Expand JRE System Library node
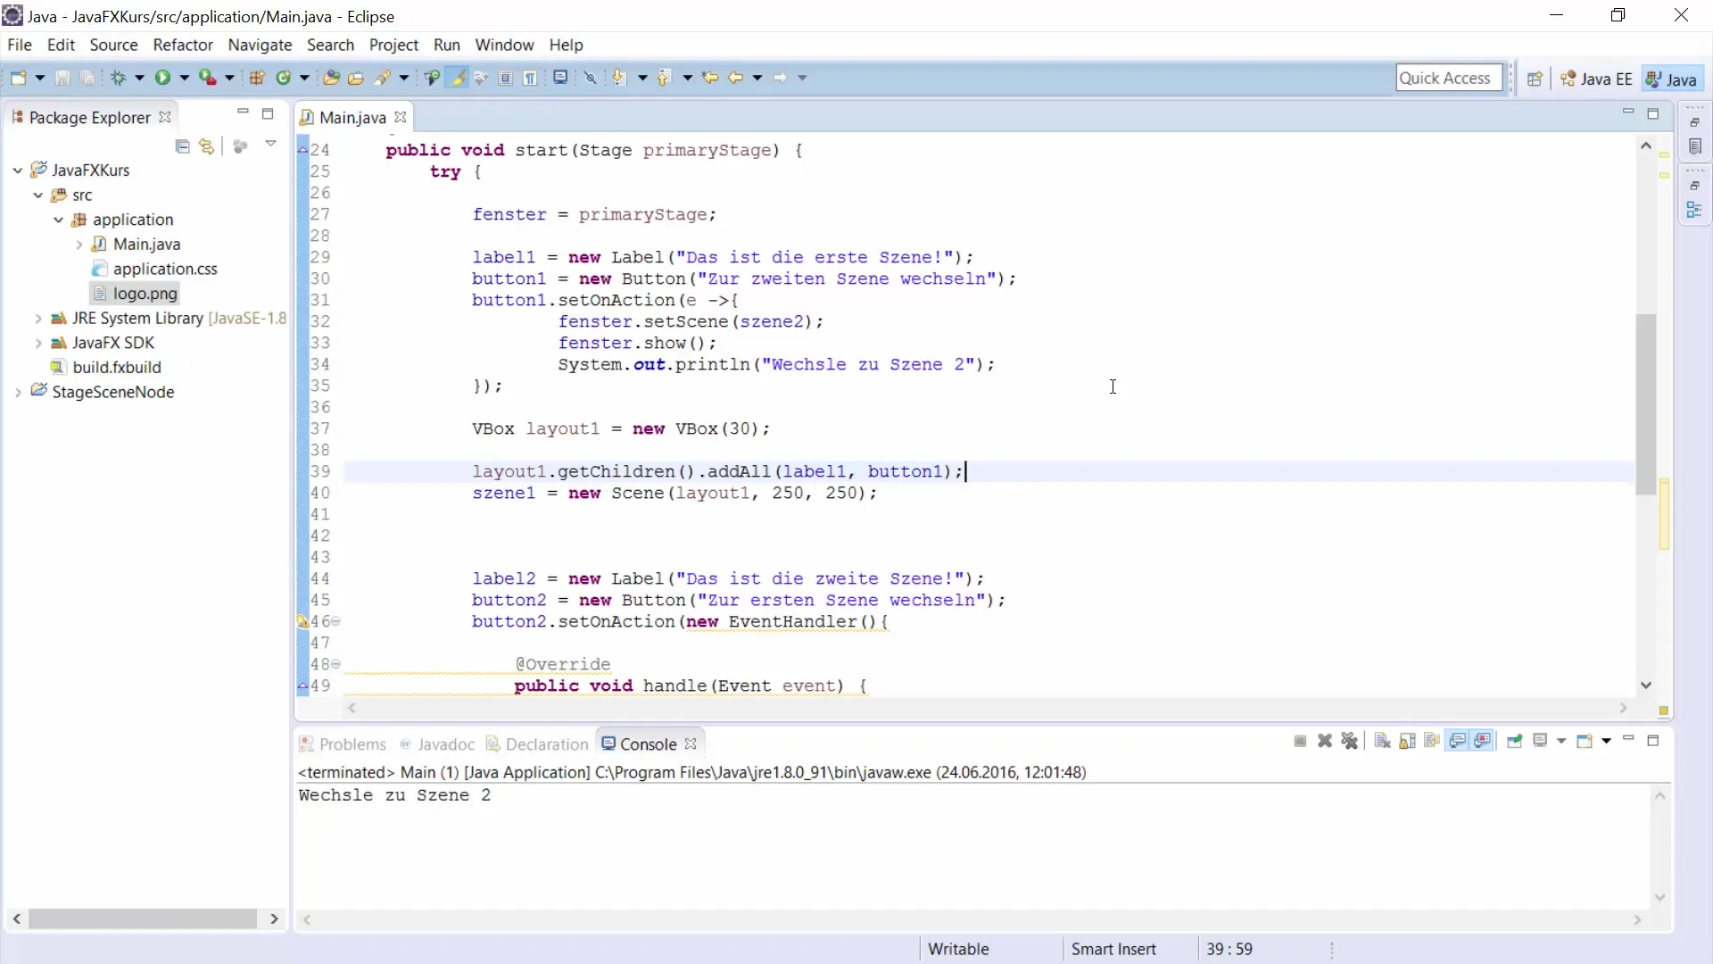The width and height of the screenshot is (1713, 964). click(x=37, y=318)
